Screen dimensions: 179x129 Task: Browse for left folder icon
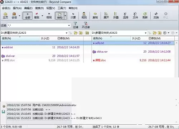pyautogui.click(x=76, y=33)
